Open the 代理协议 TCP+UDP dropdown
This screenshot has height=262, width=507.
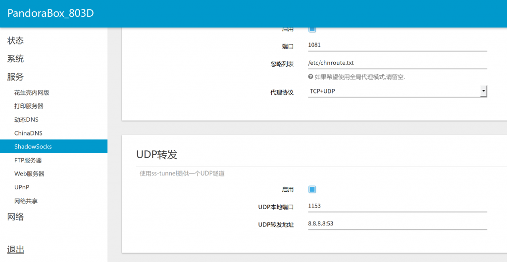pyautogui.click(x=398, y=91)
